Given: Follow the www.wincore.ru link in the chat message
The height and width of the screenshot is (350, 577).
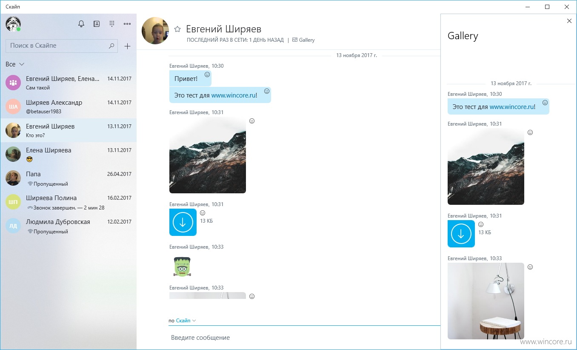Looking at the screenshot, I should coord(233,95).
